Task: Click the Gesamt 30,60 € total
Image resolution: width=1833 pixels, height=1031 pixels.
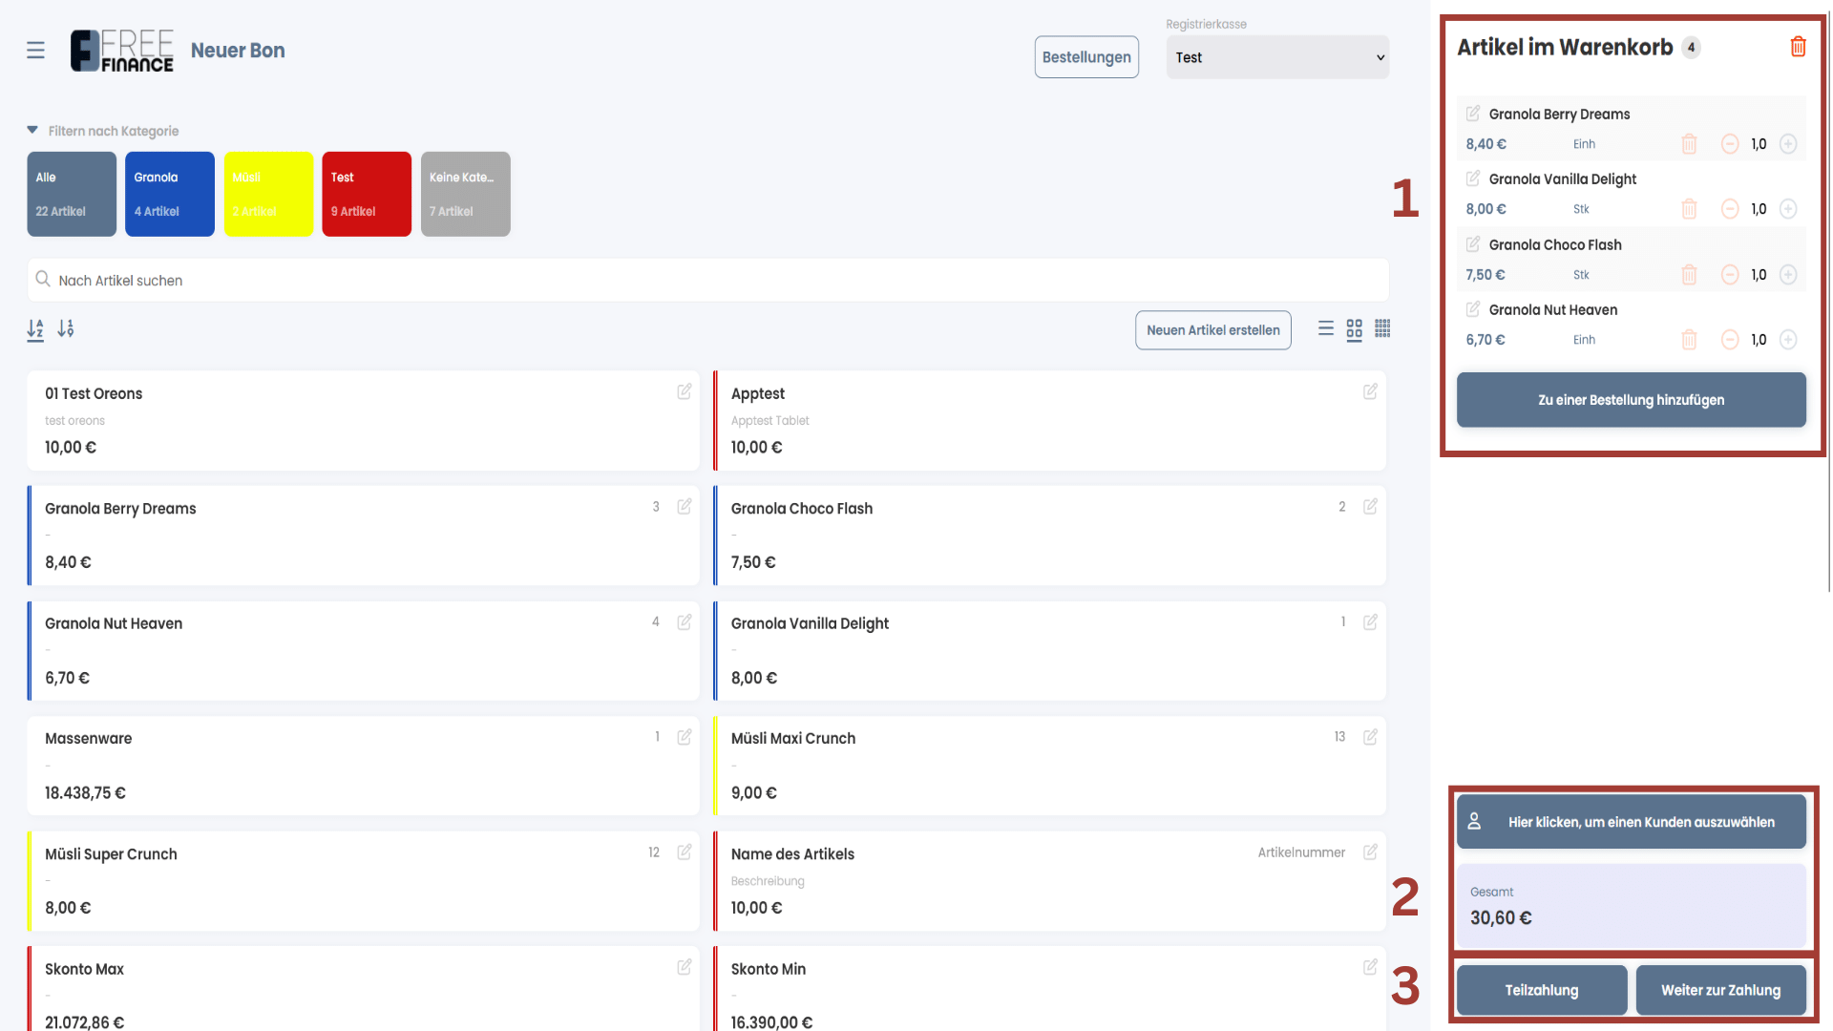Action: (x=1631, y=906)
